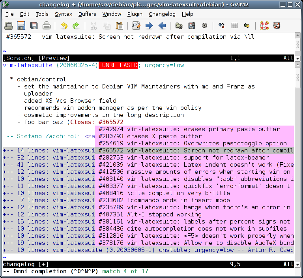
Task: Click the Paste clipboard icon
Action: point(119,26)
